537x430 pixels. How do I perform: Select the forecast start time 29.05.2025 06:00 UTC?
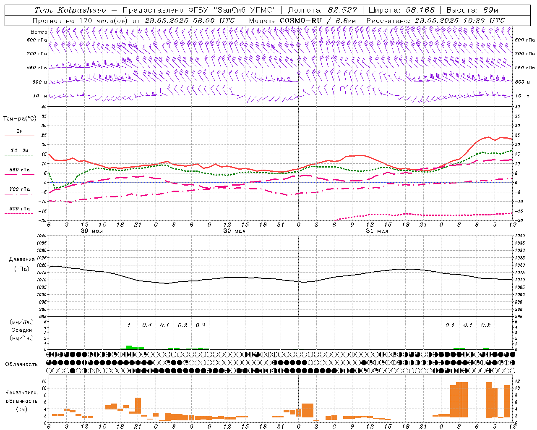(189, 21)
